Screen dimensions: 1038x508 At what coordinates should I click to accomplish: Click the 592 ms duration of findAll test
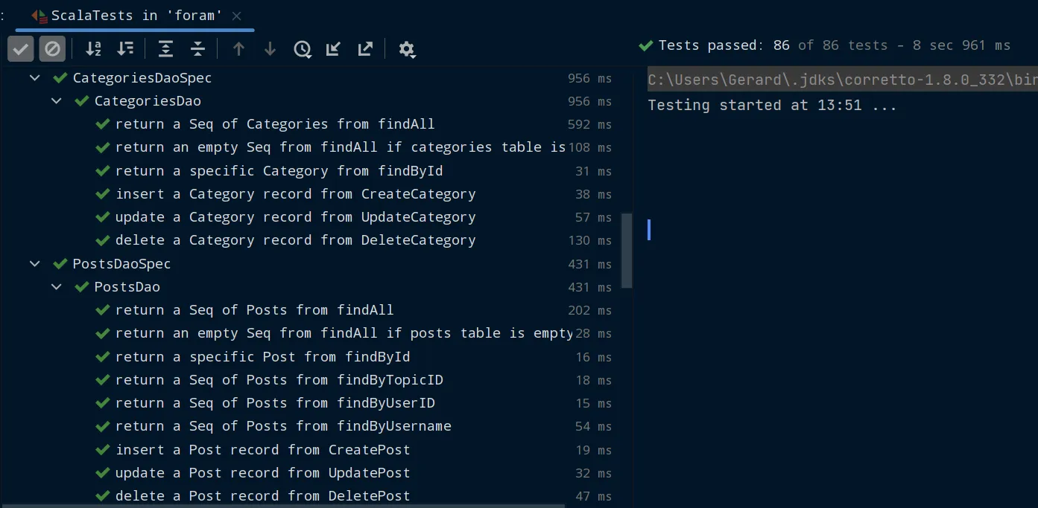589,124
